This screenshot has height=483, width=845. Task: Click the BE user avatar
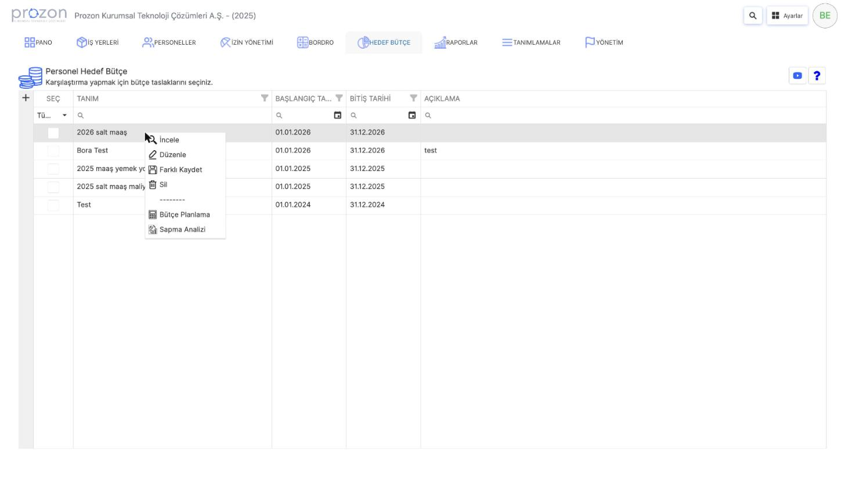(825, 16)
